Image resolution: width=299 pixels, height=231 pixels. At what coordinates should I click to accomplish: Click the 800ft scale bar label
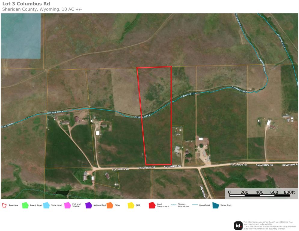(289, 192)
